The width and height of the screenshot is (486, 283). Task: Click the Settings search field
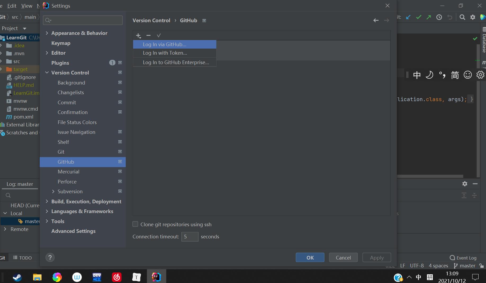(x=83, y=20)
